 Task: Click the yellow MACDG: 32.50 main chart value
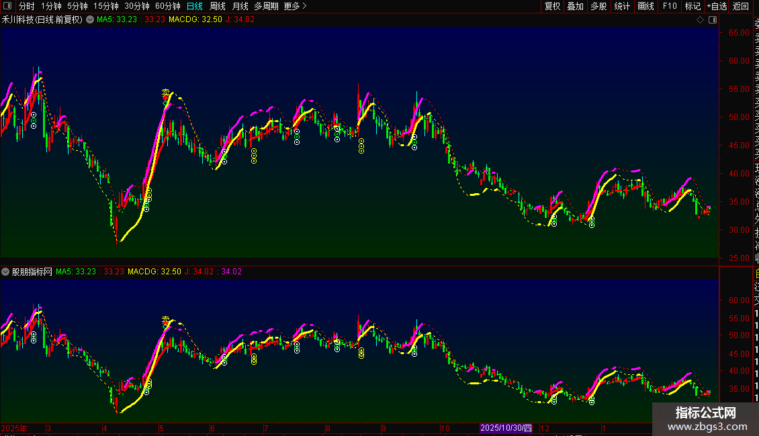(x=195, y=19)
